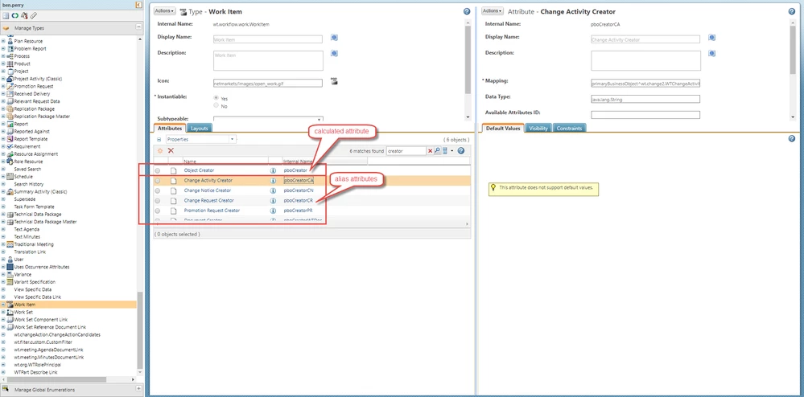The width and height of the screenshot is (804, 397).
Task: Open info icon for Change Request Creator
Action: tap(273, 200)
